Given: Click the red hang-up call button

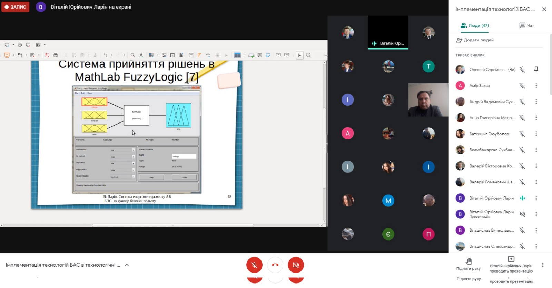Looking at the screenshot, I should [x=275, y=265].
